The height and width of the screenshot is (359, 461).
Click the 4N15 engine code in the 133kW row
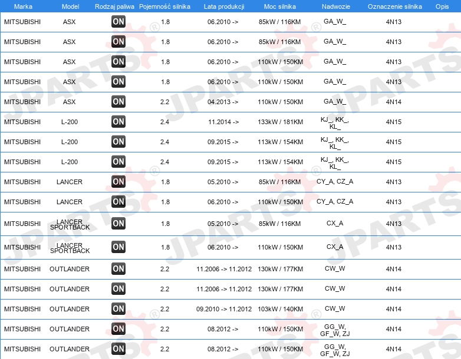(x=394, y=122)
